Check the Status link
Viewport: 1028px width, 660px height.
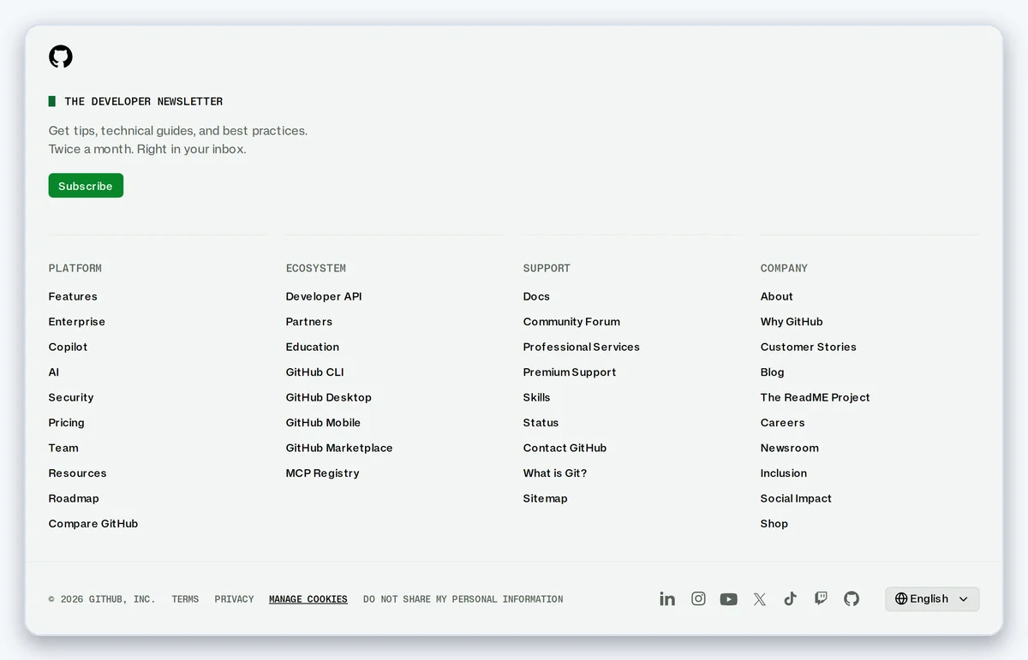541,423
